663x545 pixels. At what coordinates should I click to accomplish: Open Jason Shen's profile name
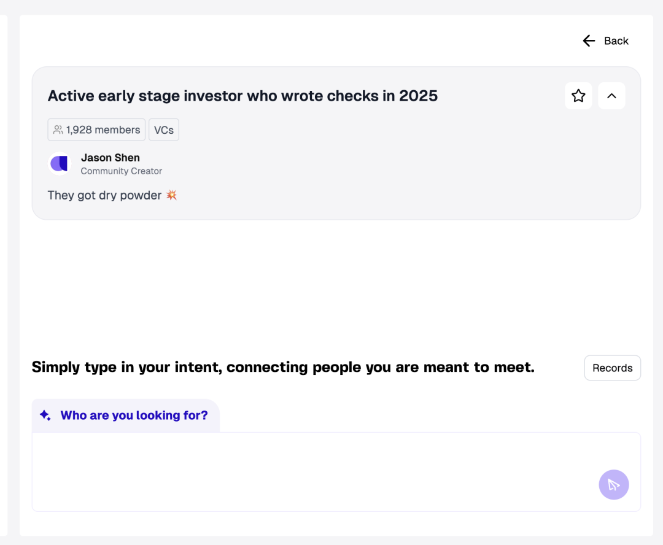[x=110, y=158]
